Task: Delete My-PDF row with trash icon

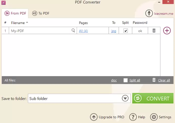Action: (154, 31)
